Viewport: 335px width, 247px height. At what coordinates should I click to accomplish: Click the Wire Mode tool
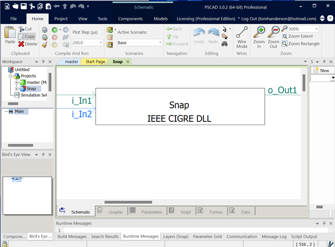(x=242, y=37)
